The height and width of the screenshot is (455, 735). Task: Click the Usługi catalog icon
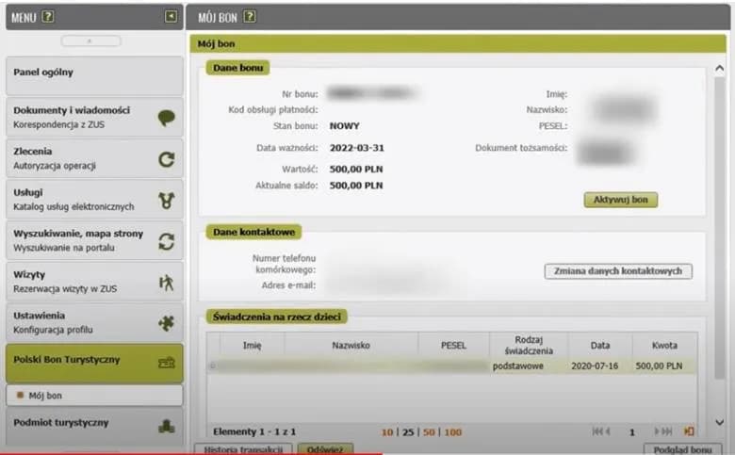point(166,200)
